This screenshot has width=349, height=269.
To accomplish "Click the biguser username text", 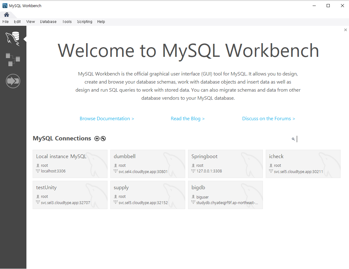I will pos(202,197).
